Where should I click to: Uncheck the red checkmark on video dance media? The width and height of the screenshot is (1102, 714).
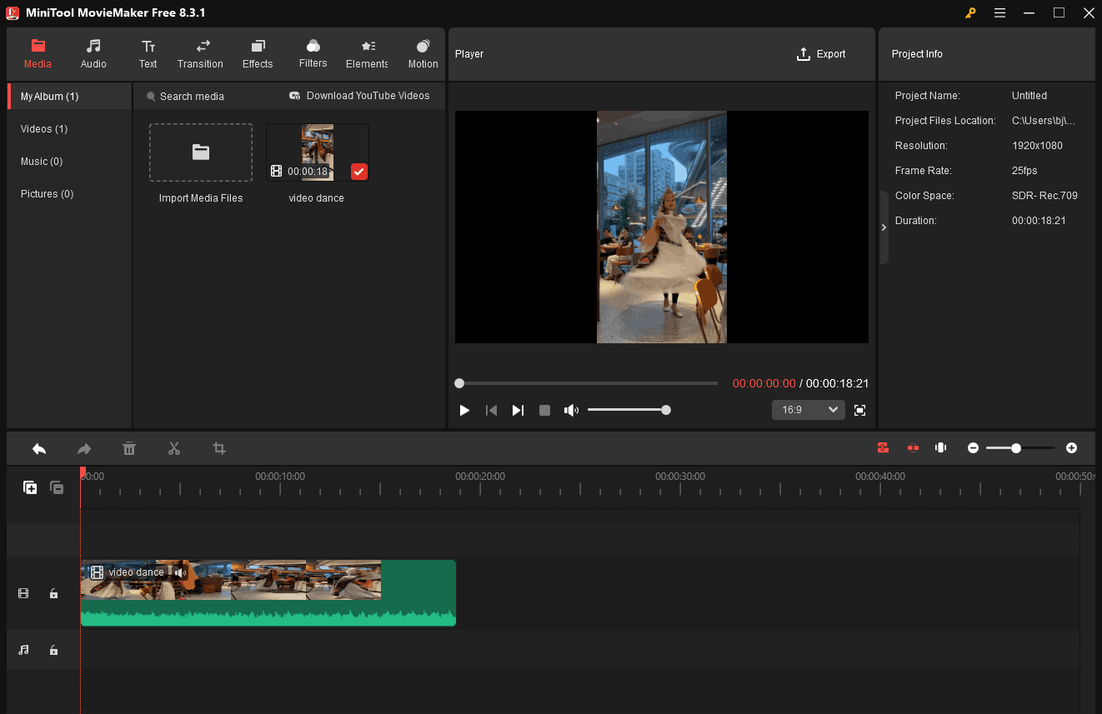(359, 172)
